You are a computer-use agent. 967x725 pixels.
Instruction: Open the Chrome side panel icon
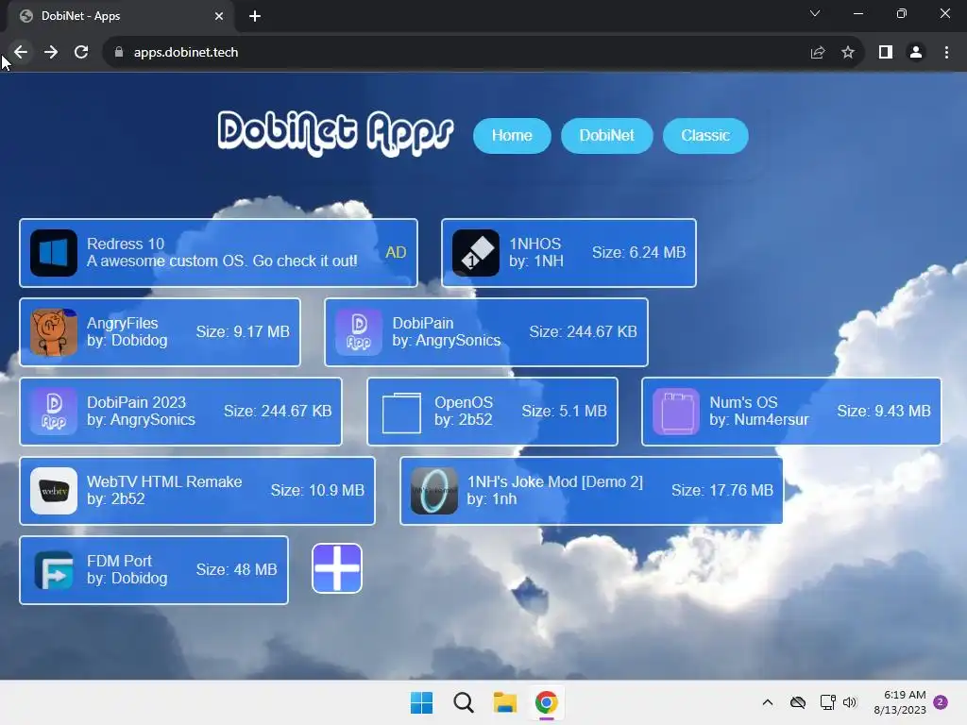click(886, 53)
